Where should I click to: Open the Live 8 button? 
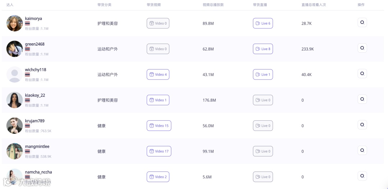pyautogui.click(x=263, y=49)
